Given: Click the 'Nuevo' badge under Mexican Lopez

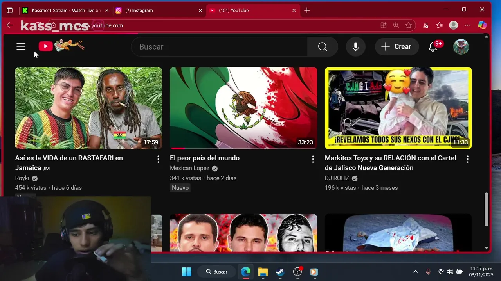Looking at the screenshot, I should pos(180,188).
